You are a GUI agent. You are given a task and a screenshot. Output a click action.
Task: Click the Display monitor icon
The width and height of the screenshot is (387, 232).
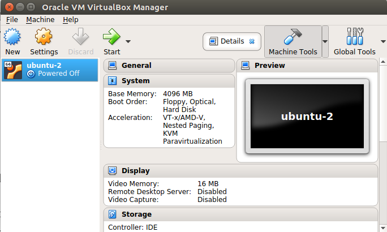click(x=112, y=170)
